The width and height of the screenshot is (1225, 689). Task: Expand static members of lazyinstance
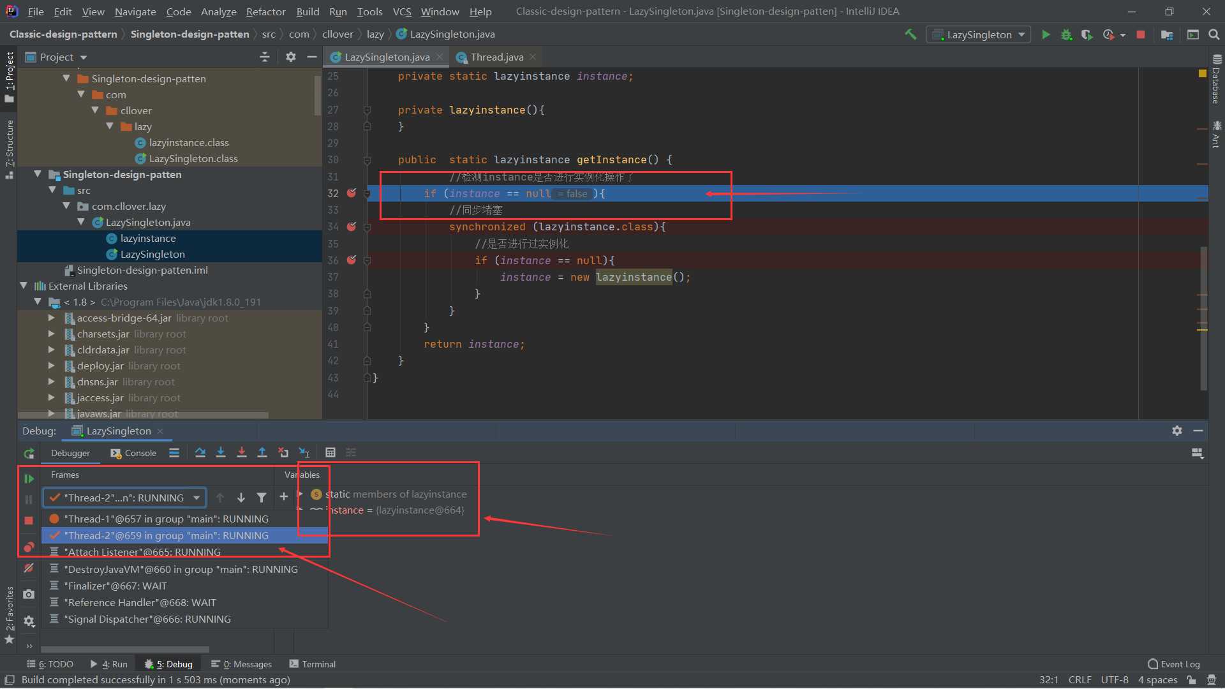click(301, 494)
